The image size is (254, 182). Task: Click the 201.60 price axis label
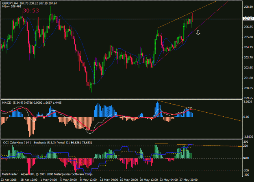pyautogui.click(x=248, y=78)
